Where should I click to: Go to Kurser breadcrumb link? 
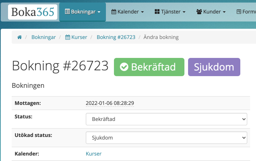point(76,37)
